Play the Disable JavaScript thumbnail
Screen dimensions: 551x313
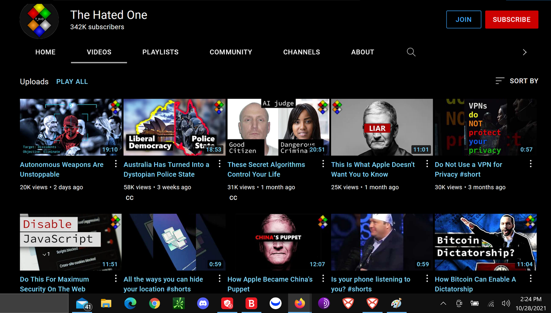pos(71,242)
